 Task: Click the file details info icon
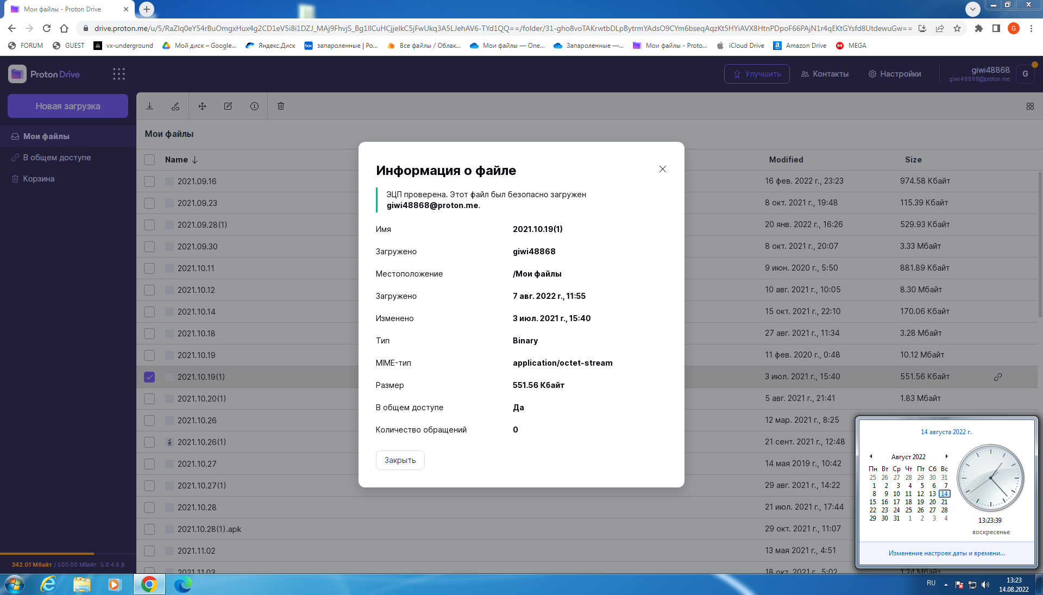coord(254,106)
